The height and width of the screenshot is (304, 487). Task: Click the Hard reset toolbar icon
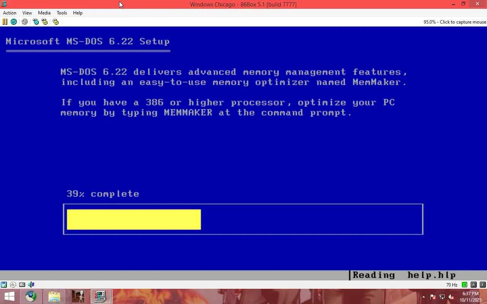click(x=14, y=22)
